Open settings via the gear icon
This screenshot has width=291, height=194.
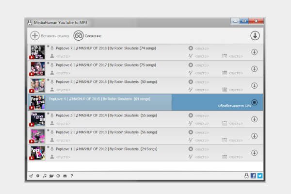38,176
